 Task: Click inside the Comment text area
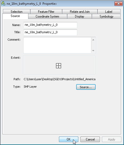pyautogui.click(x=57, y=45)
